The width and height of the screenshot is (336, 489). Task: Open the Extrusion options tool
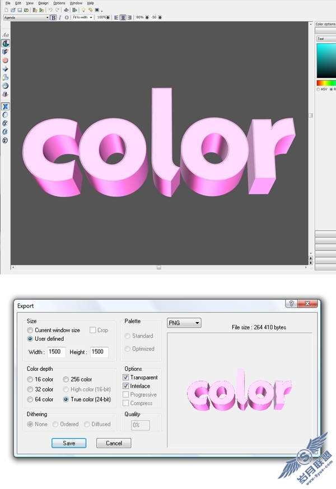coord(5,52)
